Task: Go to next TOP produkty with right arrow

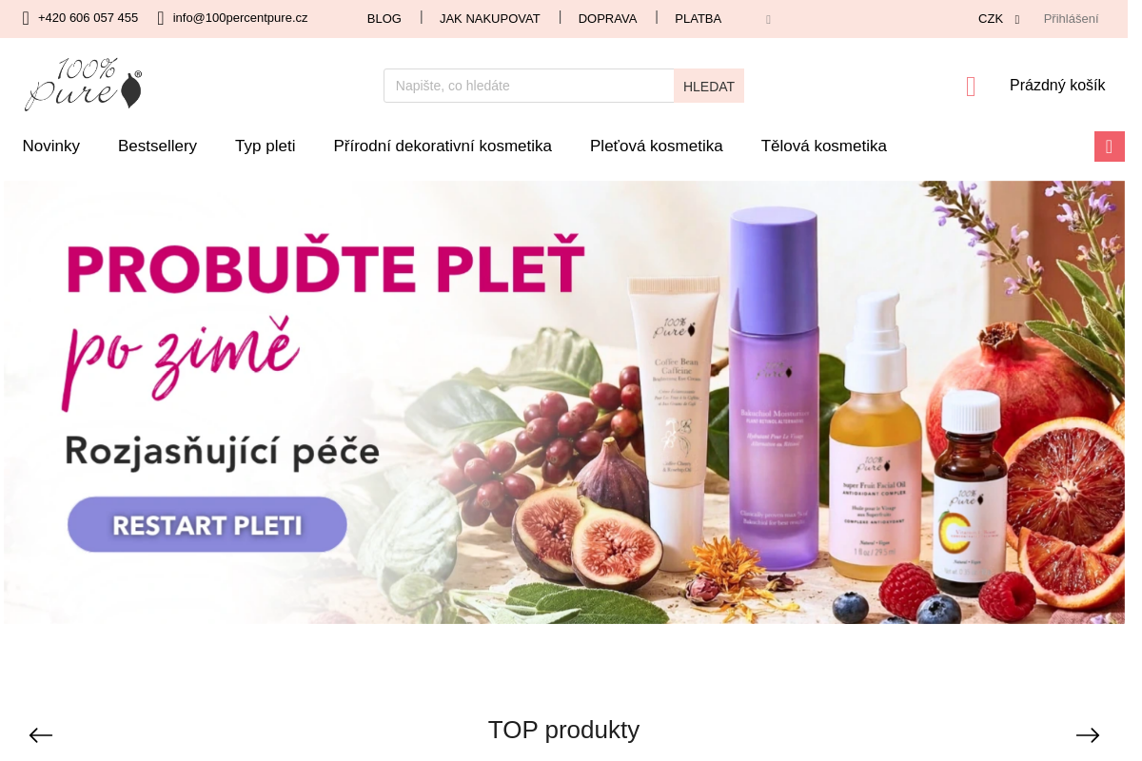Action: tap(1088, 735)
